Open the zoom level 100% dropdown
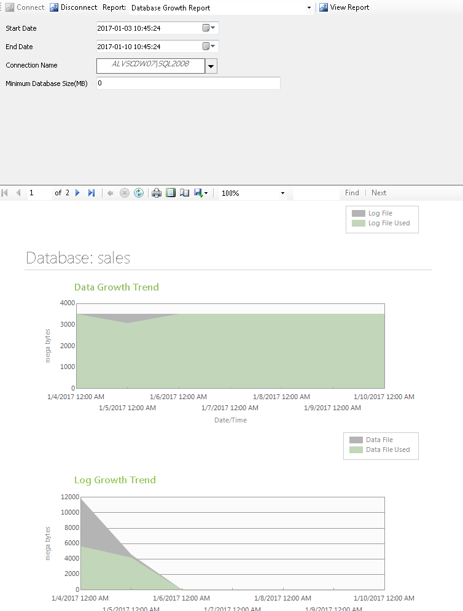463x611 pixels. point(282,193)
